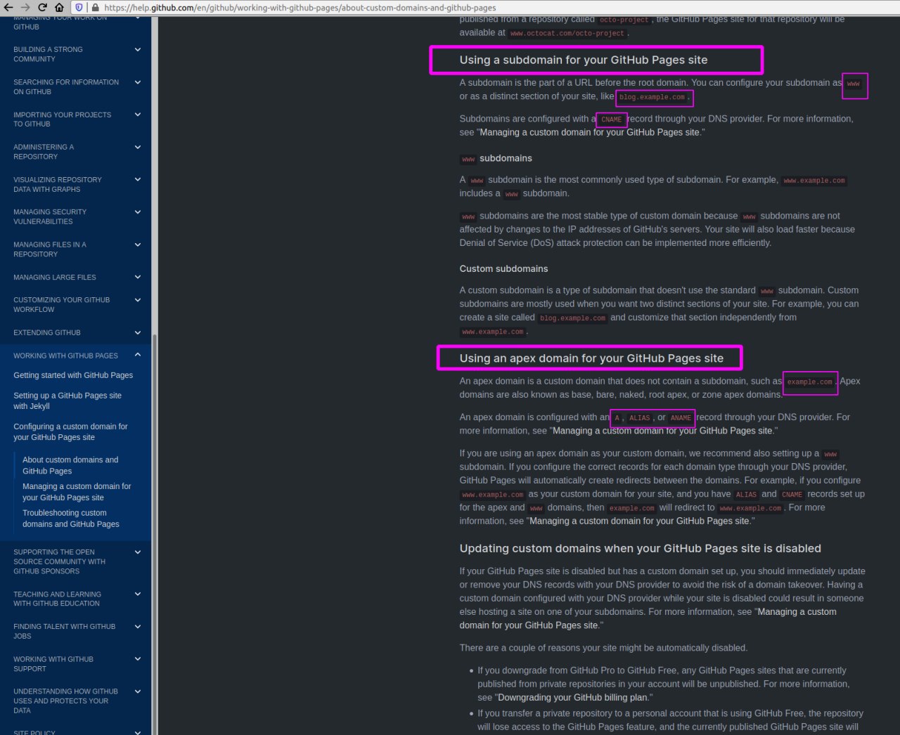Viewport: 900px width, 735px height.
Task: Click heading Using a subdomain for your GitHub Pages site
Action: (584, 60)
